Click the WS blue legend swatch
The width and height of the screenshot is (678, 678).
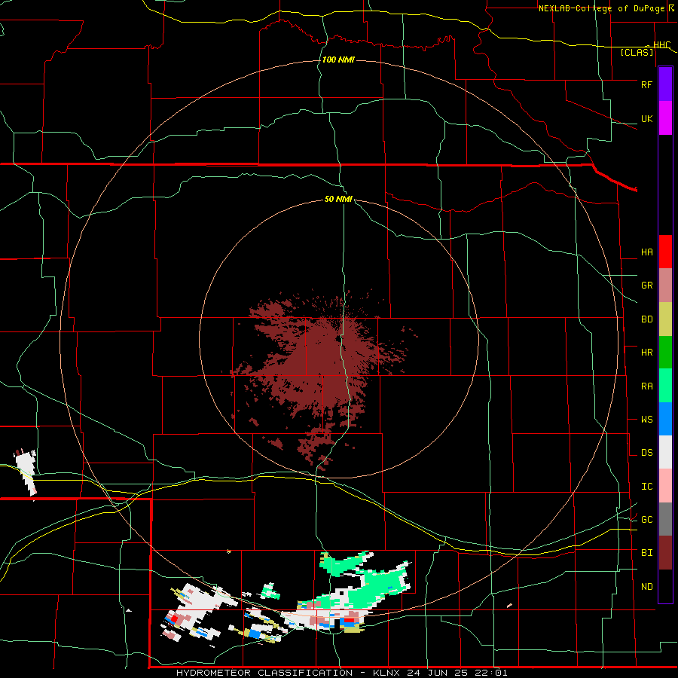665,419
